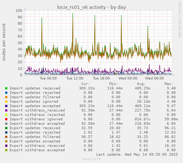Click the Import withdraws accepted gray swatch
This screenshot has width=183, height=163.
pos(6,124)
